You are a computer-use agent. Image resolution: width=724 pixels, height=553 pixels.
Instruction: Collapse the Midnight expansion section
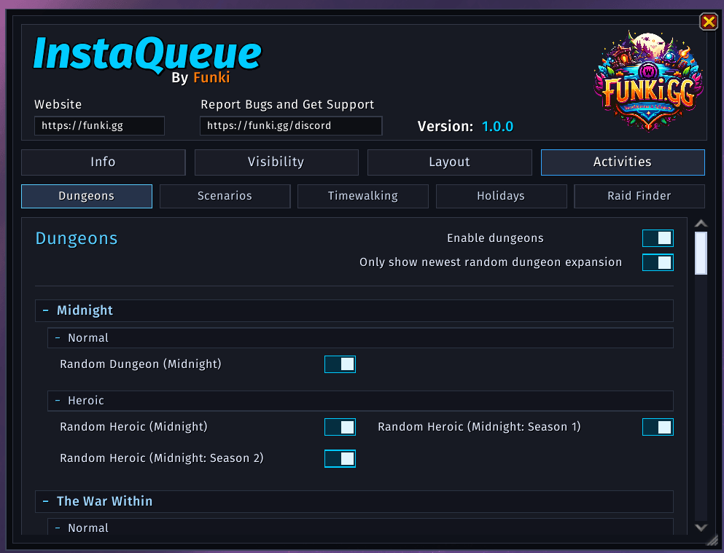(354, 310)
